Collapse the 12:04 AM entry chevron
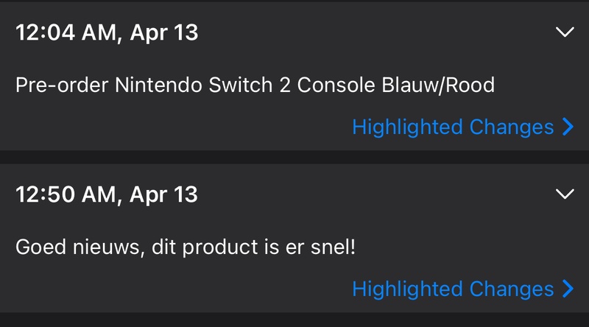This screenshot has width=589, height=327. click(x=565, y=32)
